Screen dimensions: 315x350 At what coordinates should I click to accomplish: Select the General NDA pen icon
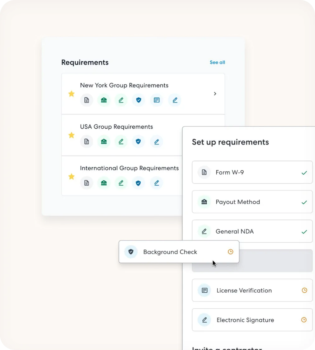click(x=204, y=231)
